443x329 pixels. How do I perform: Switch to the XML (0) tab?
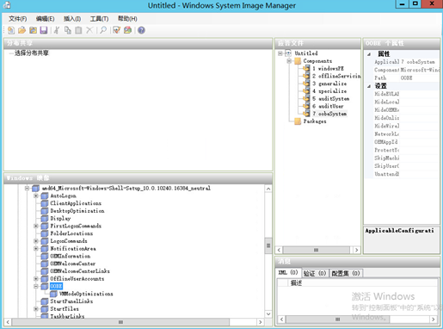tap(288, 272)
